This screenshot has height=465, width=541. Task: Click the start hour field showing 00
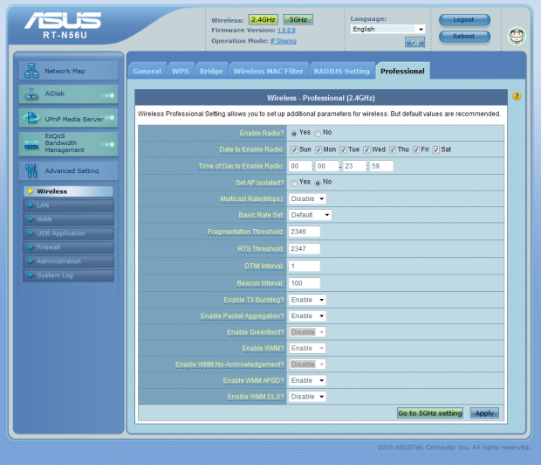(x=300, y=166)
